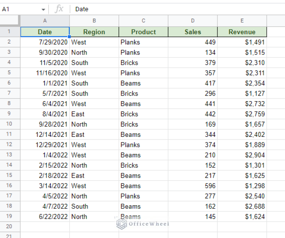Select the Revenue value $1,127
The width and height of the screenshot is (285, 238).
[242, 93]
